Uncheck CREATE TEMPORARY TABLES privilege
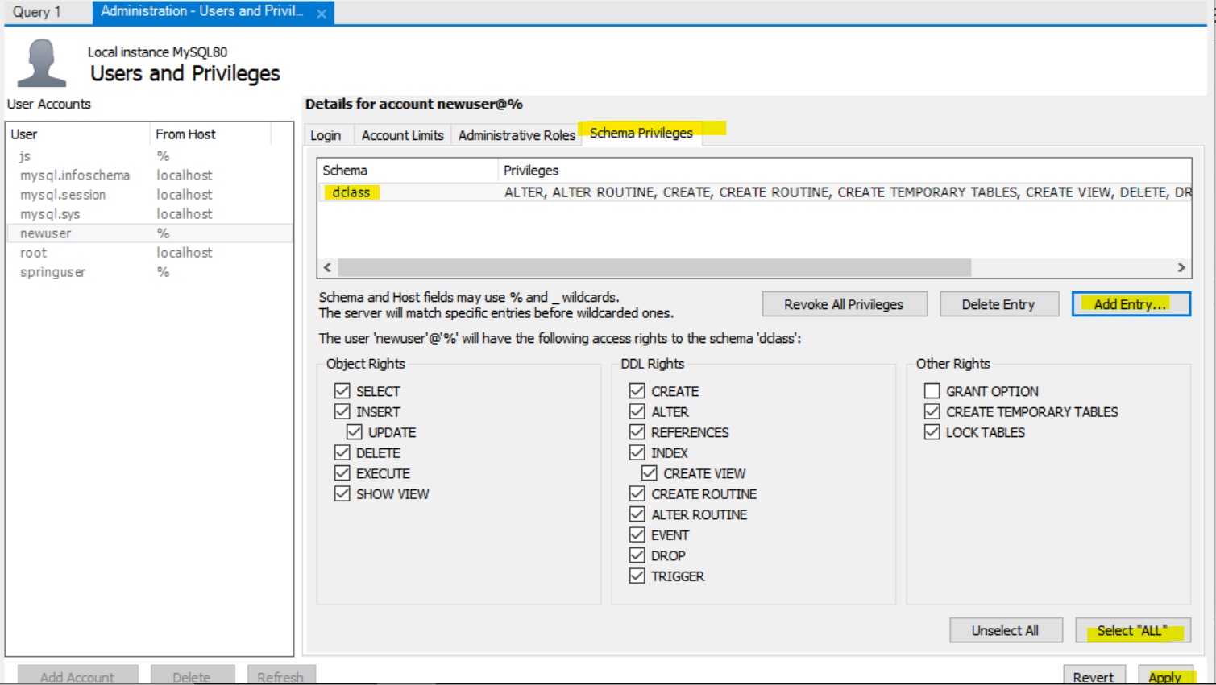 pyautogui.click(x=932, y=411)
